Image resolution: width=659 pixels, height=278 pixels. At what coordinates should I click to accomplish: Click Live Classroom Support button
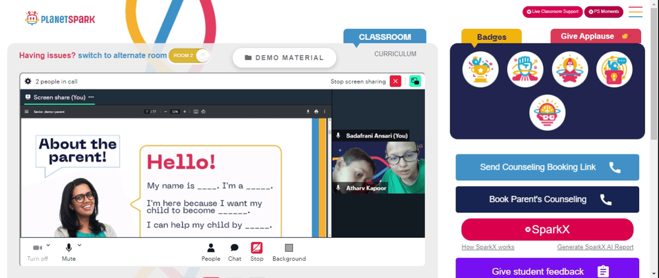(552, 12)
